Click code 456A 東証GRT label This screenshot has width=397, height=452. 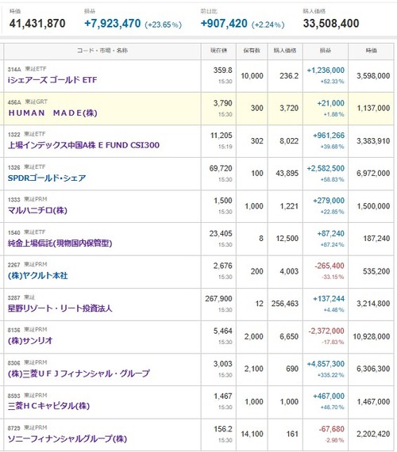28,102
